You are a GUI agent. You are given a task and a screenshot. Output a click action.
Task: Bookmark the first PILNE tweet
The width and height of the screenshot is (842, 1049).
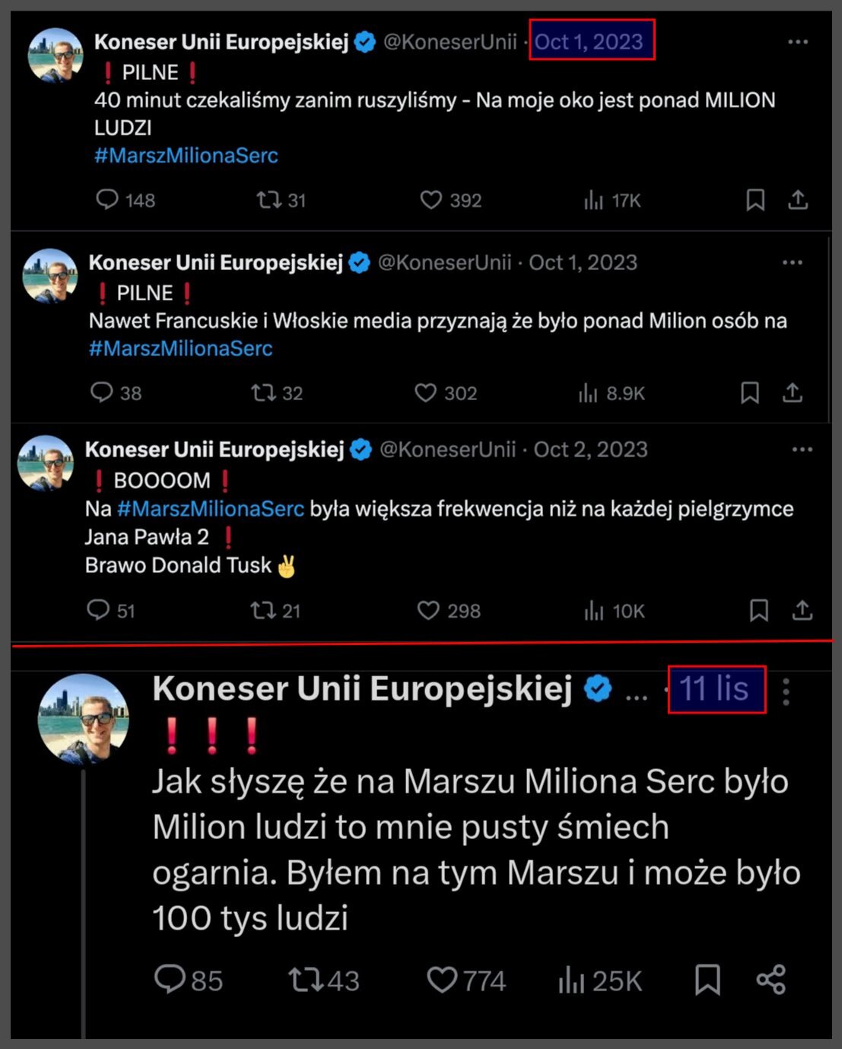point(755,200)
